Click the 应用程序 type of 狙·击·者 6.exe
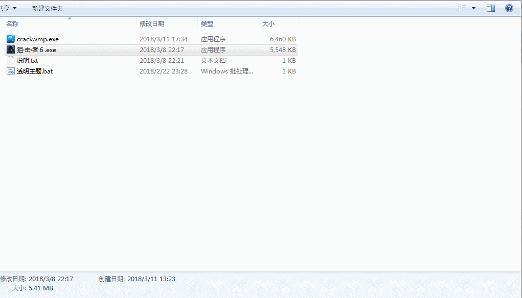Screen dimensions: 522x298 [x=213, y=50]
